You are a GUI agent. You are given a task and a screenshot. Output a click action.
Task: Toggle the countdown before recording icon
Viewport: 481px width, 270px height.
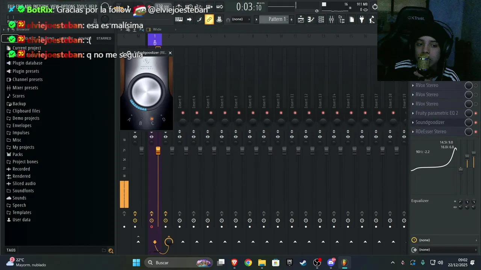click(199, 7)
